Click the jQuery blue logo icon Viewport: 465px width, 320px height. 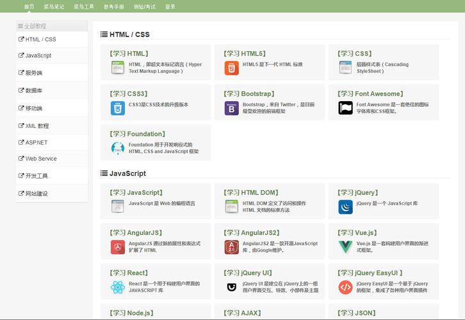[345, 207]
